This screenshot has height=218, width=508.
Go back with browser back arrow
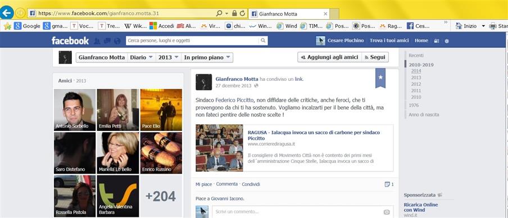coord(7,13)
